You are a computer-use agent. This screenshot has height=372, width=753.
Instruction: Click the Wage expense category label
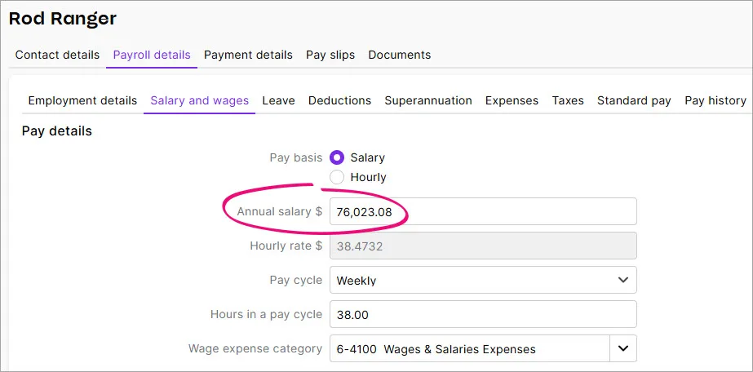255,348
